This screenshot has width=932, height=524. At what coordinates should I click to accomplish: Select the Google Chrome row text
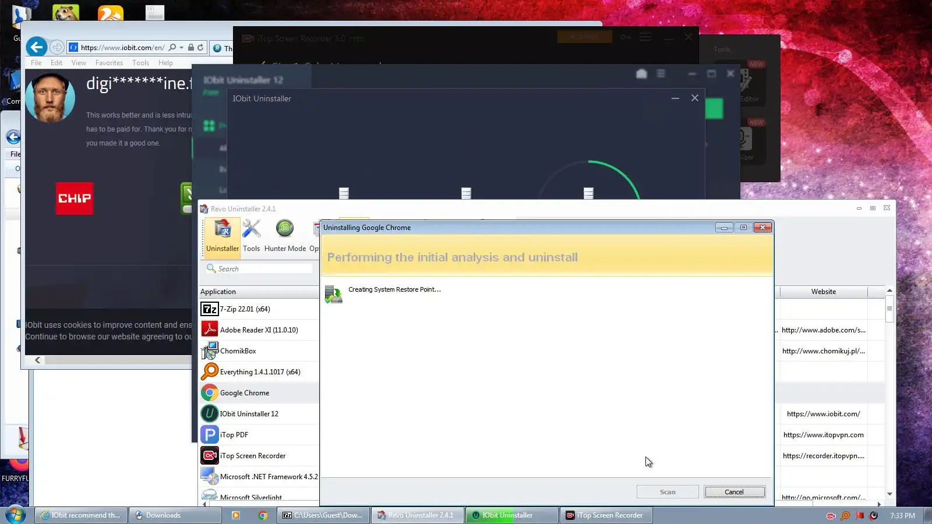245,393
